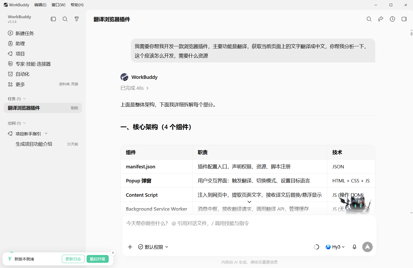Click the microphone voice input icon
413x268 pixels.
click(354, 247)
